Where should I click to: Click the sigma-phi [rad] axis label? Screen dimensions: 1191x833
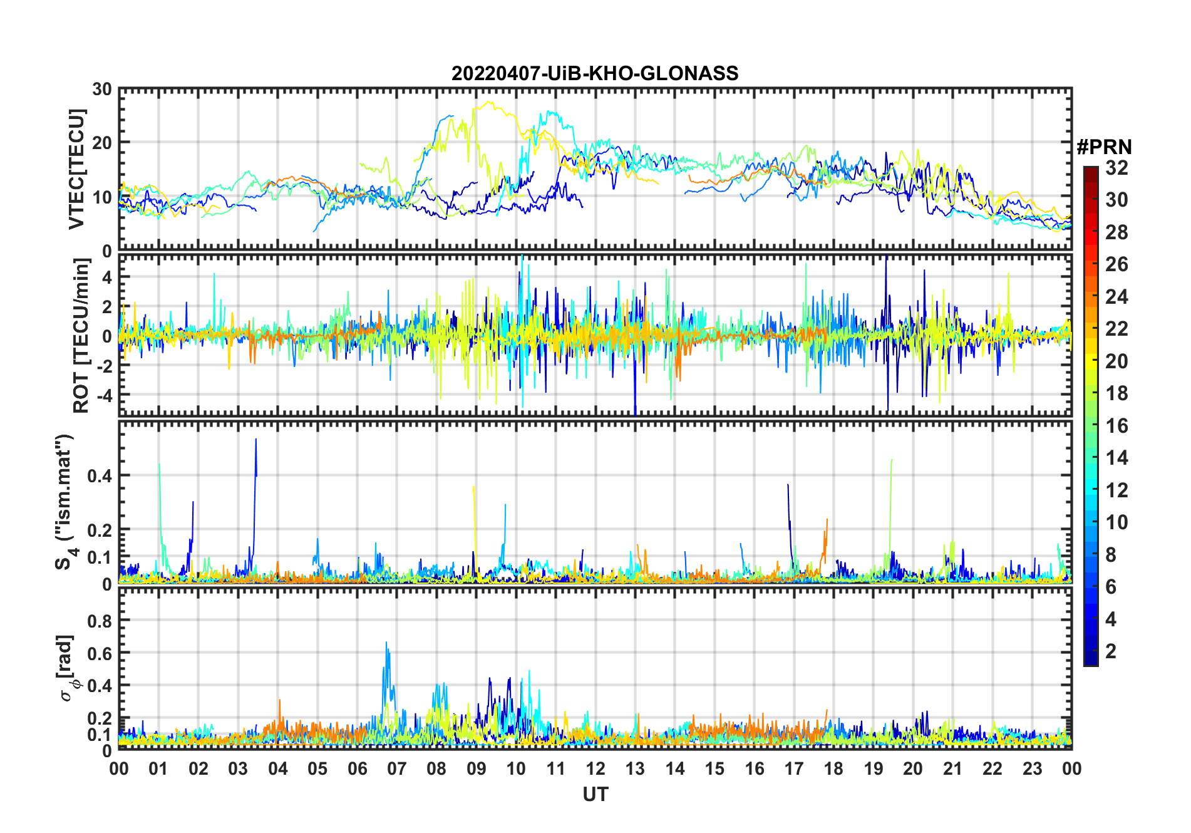coord(69,668)
